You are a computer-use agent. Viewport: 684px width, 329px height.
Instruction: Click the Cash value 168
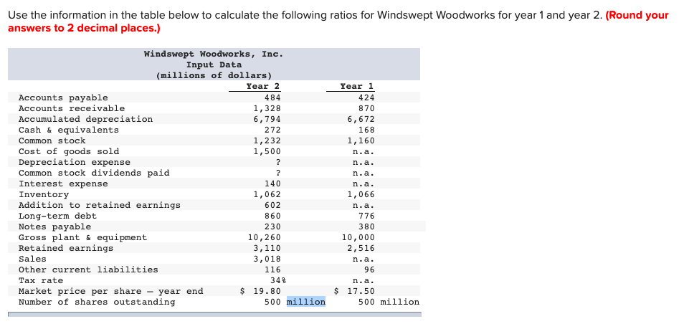[x=366, y=130]
